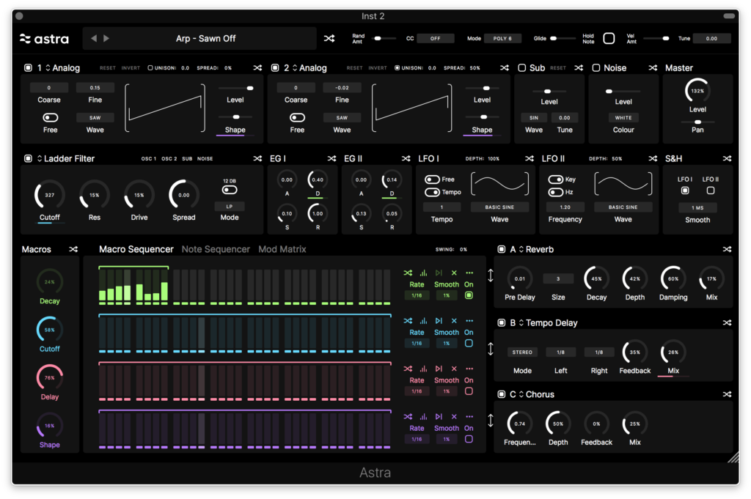Randomize Oscillator 1 Analog settings

[257, 68]
